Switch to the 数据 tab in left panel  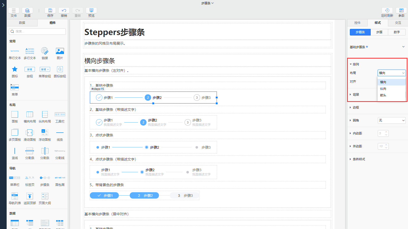point(22,23)
